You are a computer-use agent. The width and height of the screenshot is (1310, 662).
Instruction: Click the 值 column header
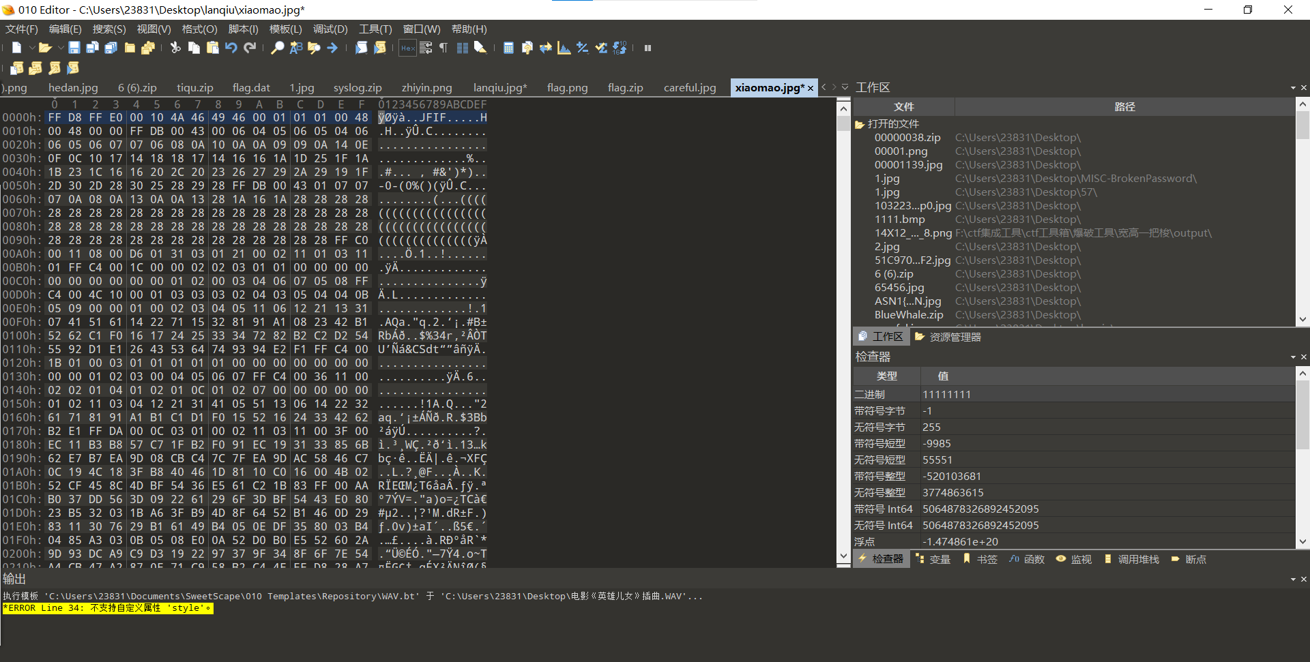tap(1107, 376)
